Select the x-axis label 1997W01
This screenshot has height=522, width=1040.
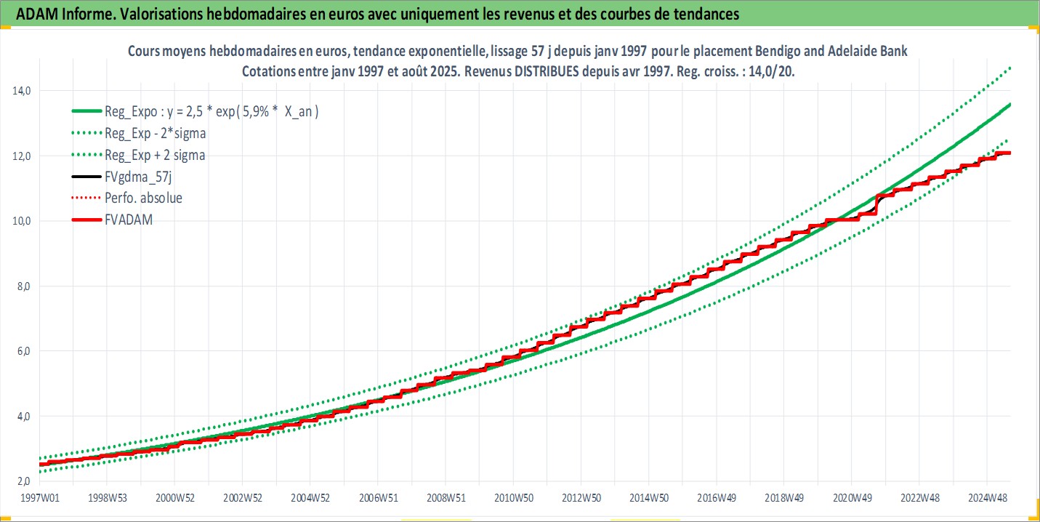point(39,498)
